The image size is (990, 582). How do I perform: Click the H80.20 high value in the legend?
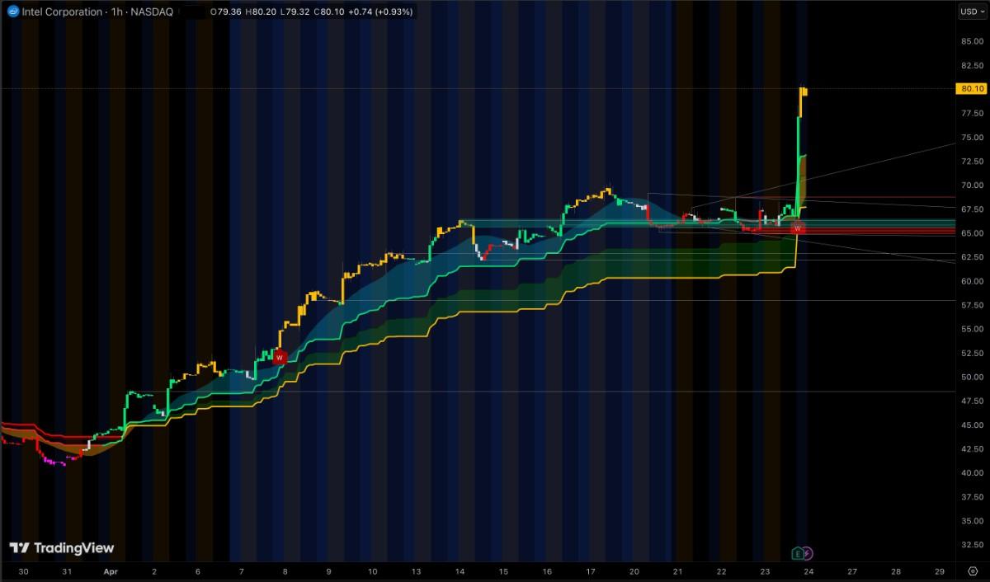click(261, 12)
